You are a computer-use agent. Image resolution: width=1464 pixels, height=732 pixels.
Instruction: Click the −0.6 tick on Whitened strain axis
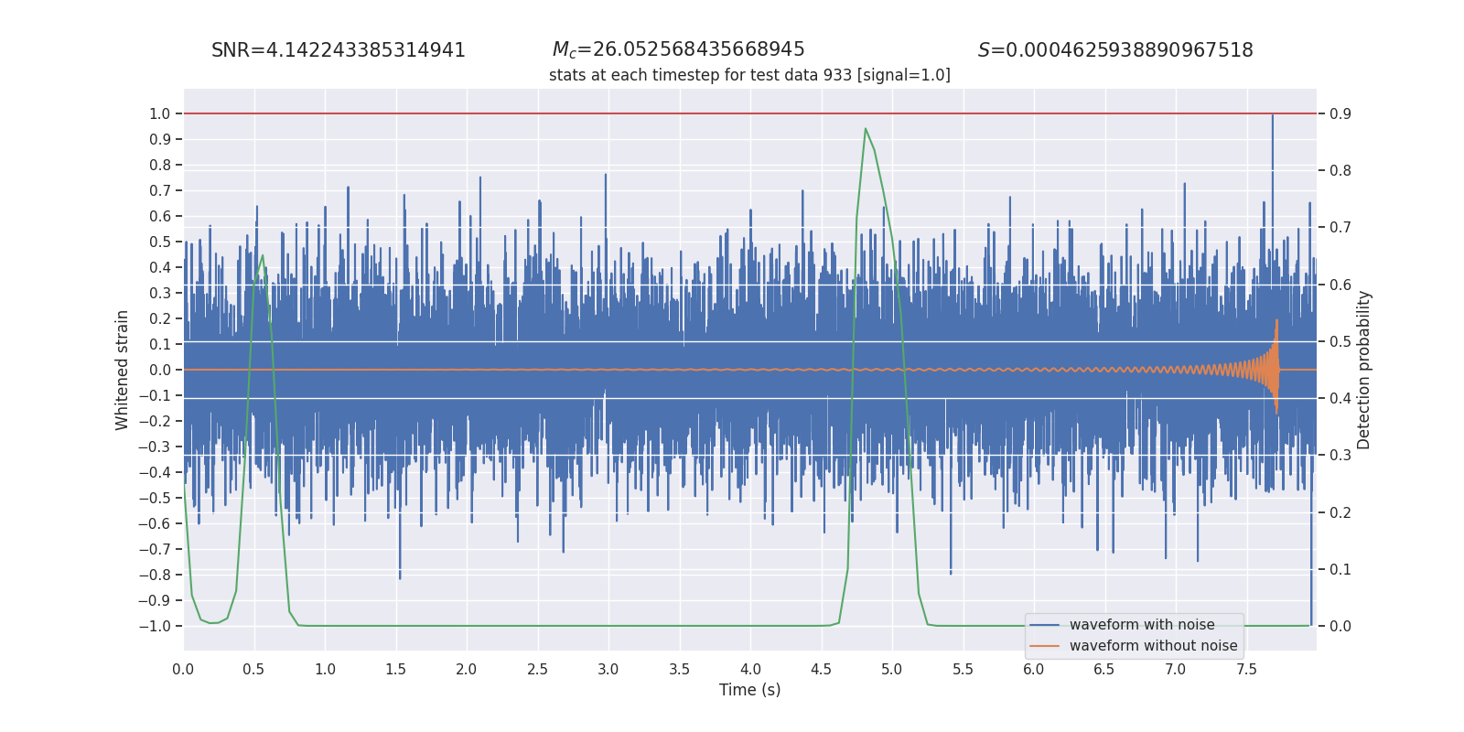155,523
